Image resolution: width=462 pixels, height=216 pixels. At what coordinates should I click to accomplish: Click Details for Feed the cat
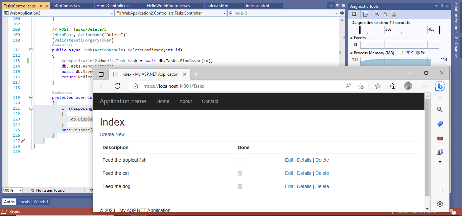pyautogui.click(x=304, y=173)
